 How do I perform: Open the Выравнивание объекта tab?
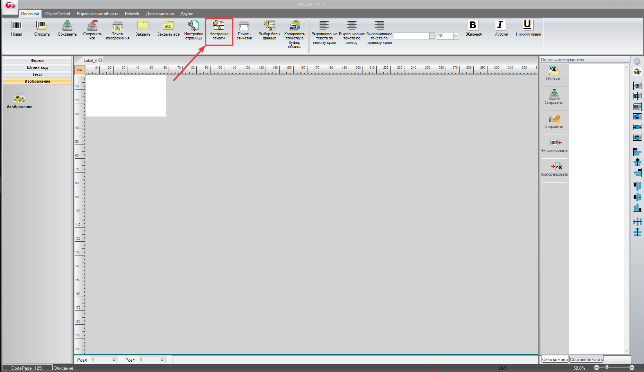(98, 14)
